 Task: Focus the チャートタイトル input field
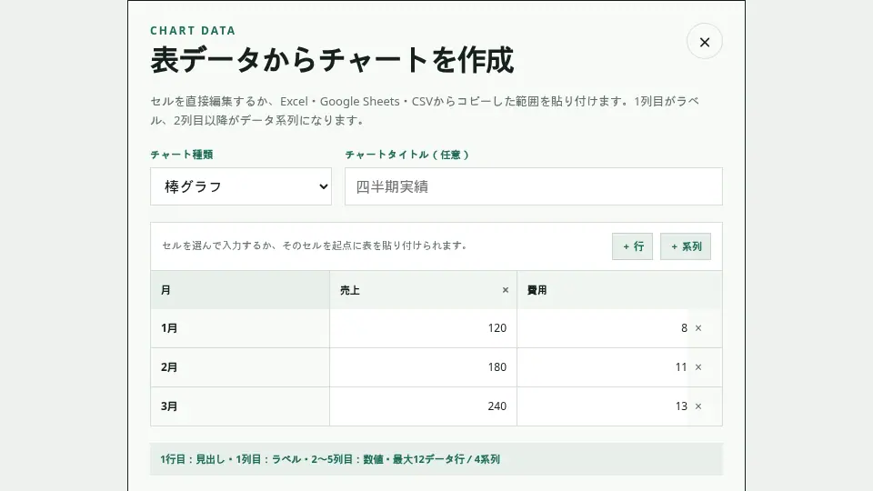point(534,186)
